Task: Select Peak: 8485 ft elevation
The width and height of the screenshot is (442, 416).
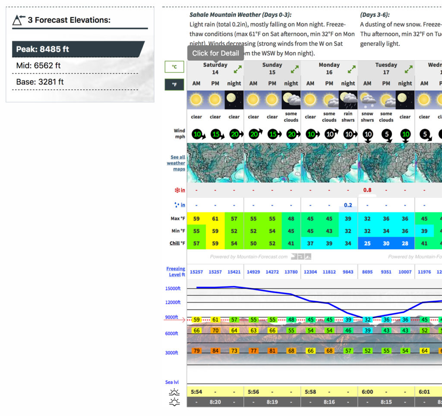Action: pyautogui.click(x=78, y=49)
